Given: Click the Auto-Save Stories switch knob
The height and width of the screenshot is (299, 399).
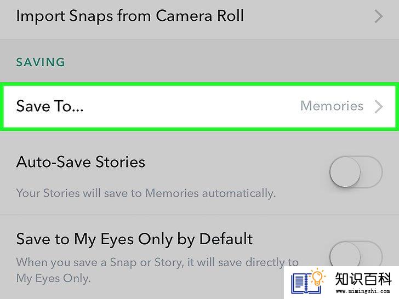Looking at the screenshot, I should click(x=345, y=172).
